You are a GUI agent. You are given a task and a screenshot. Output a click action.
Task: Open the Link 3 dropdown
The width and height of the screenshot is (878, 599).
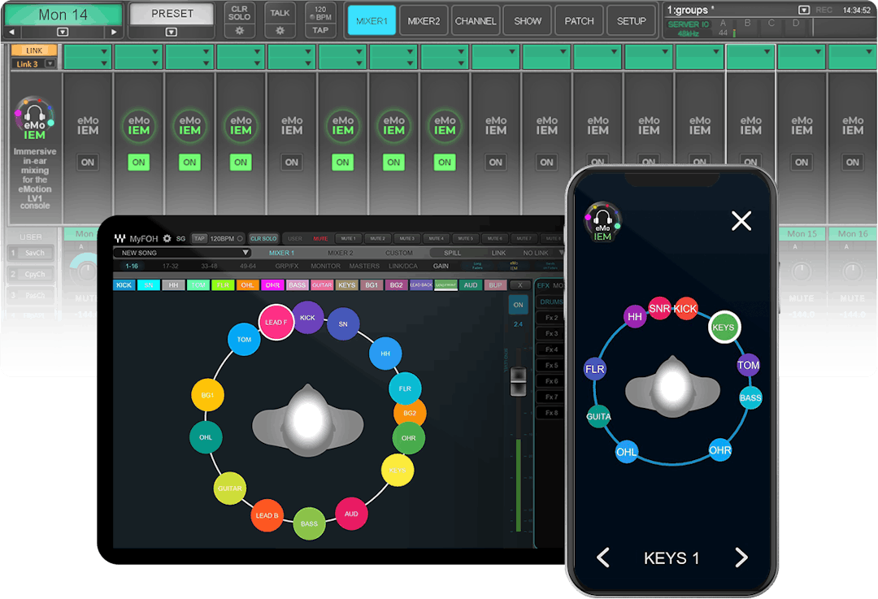coord(50,63)
